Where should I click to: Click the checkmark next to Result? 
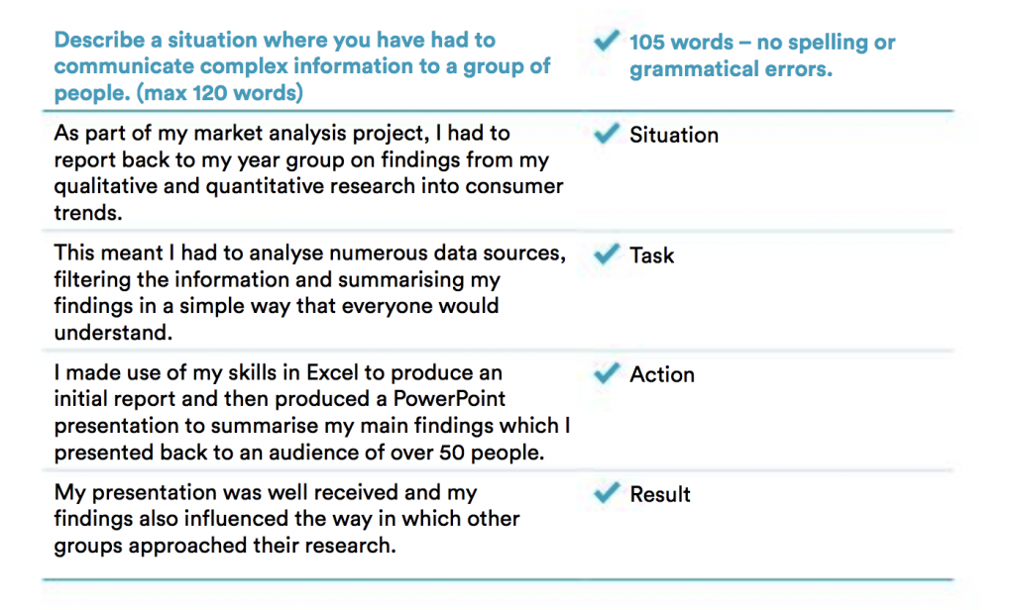(606, 493)
